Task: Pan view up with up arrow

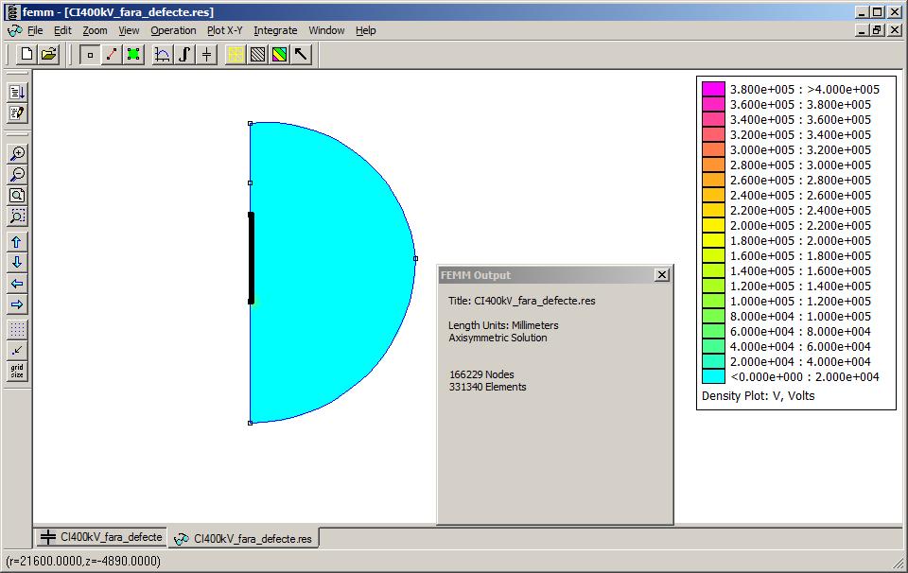Action: pyautogui.click(x=17, y=242)
